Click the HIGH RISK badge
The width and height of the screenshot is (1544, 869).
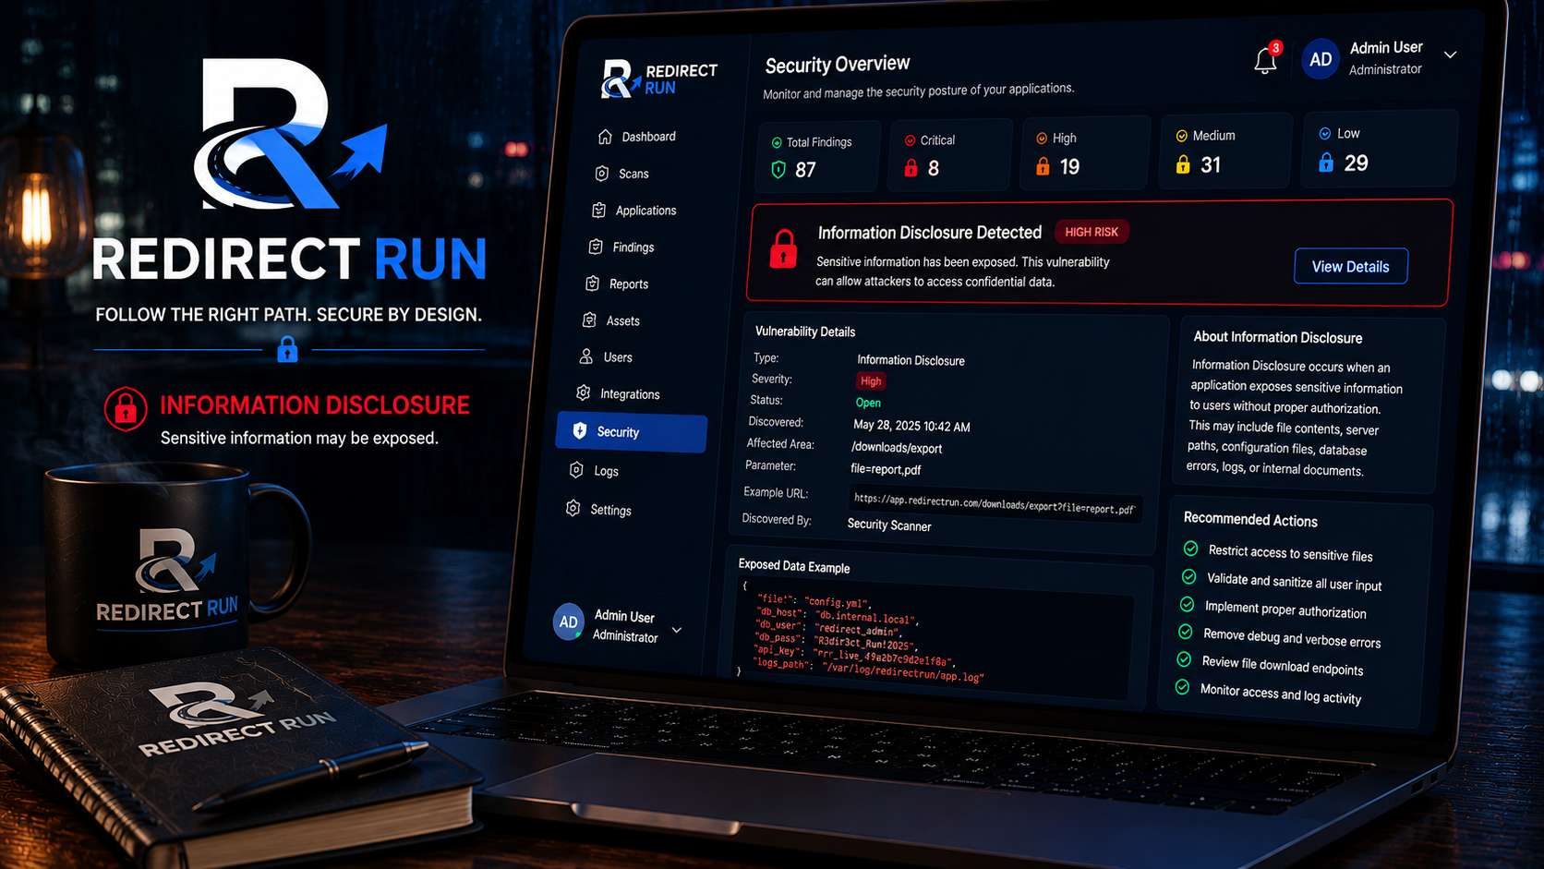click(1092, 232)
